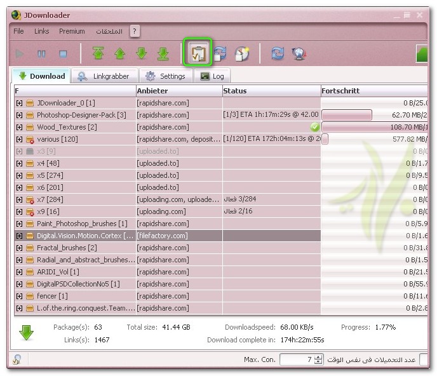
Task: Sort by the F column header
Action: coord(75,91)
